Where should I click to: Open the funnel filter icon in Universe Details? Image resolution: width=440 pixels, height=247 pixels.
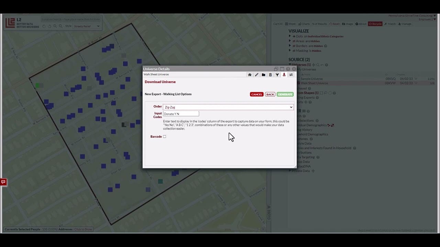pos(277,75)
